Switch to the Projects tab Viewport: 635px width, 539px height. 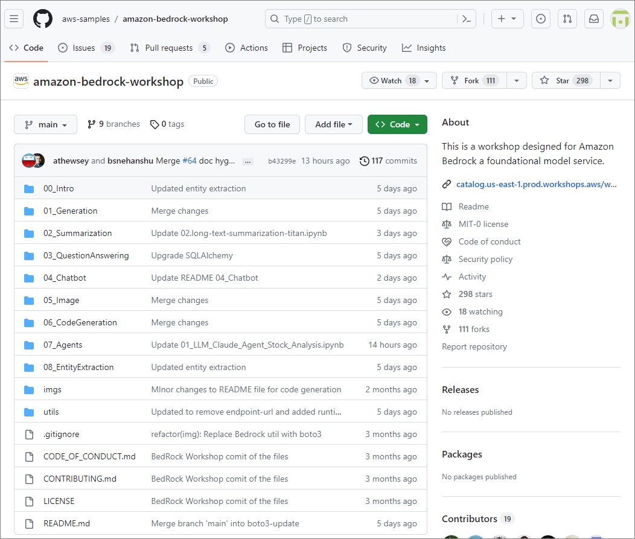305,48
